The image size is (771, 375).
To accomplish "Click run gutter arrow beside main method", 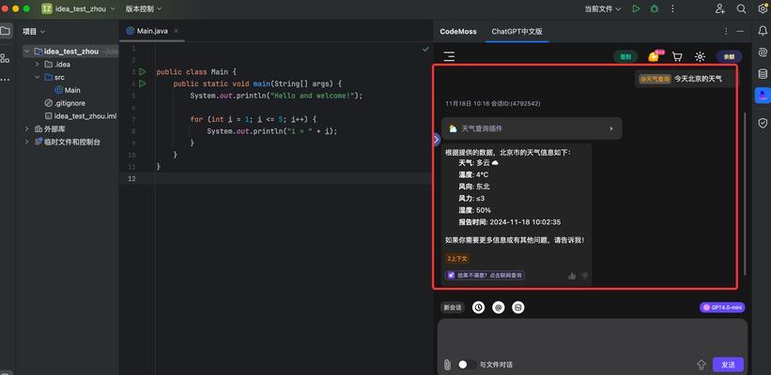I will click(x=143, y=84).
